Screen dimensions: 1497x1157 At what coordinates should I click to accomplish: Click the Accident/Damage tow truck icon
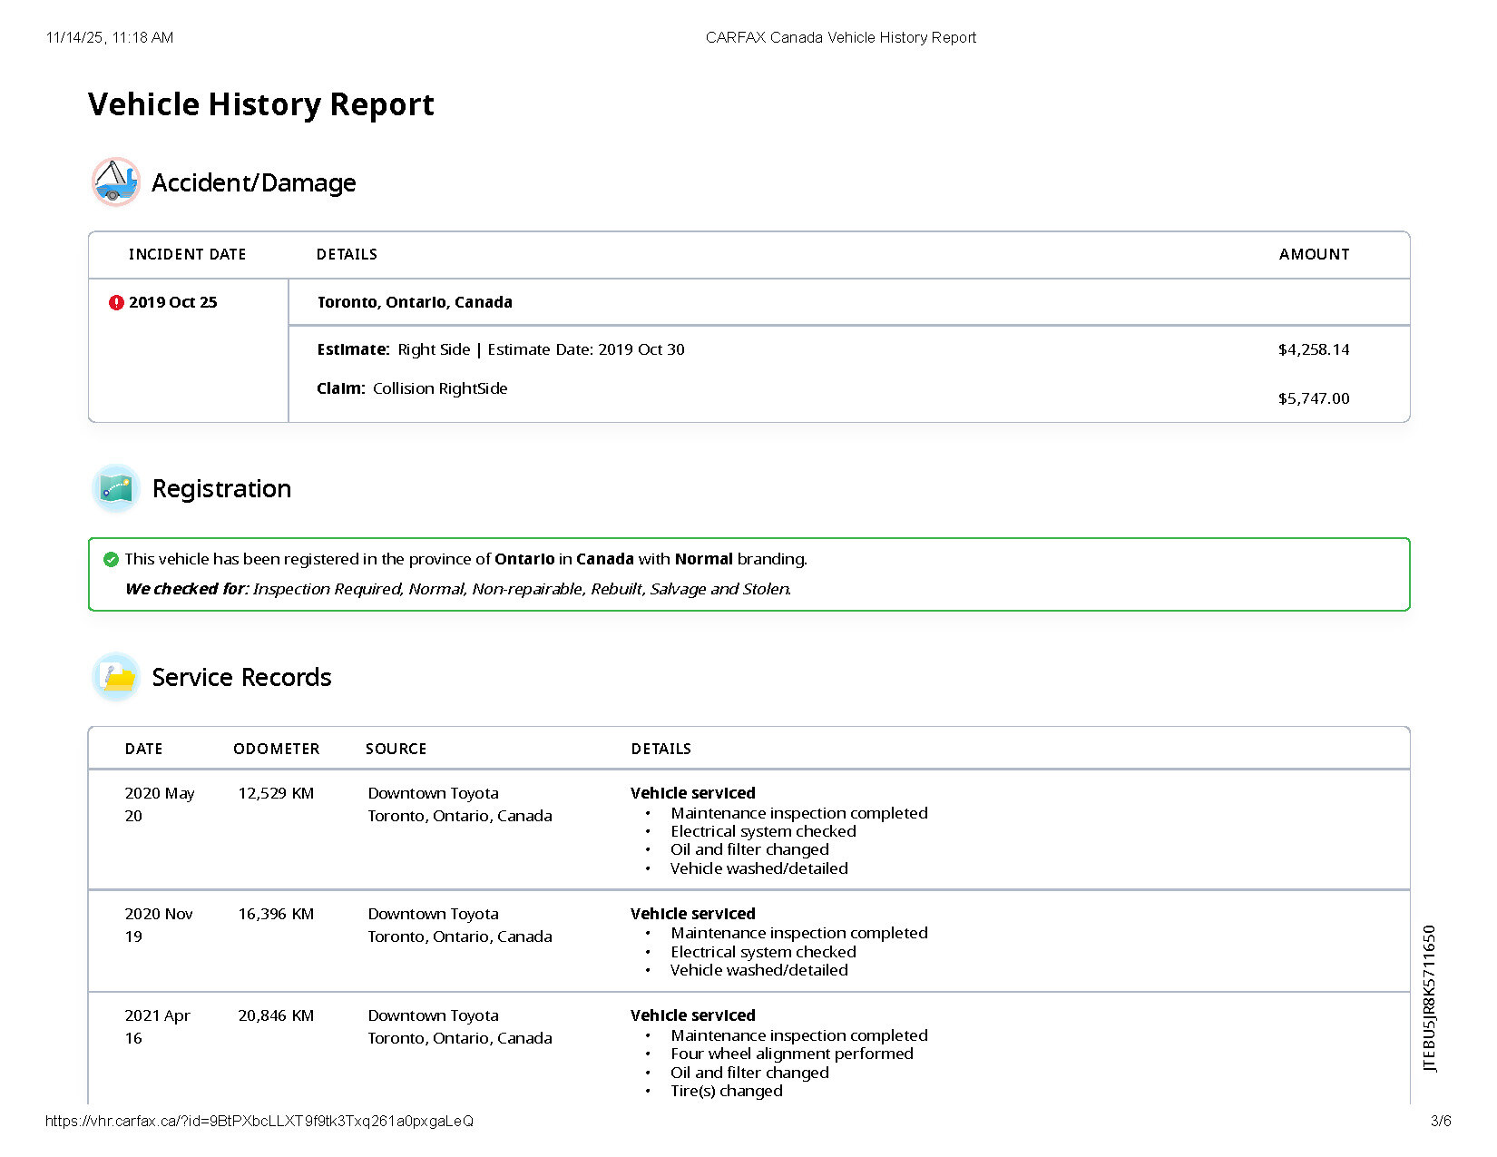115,181
